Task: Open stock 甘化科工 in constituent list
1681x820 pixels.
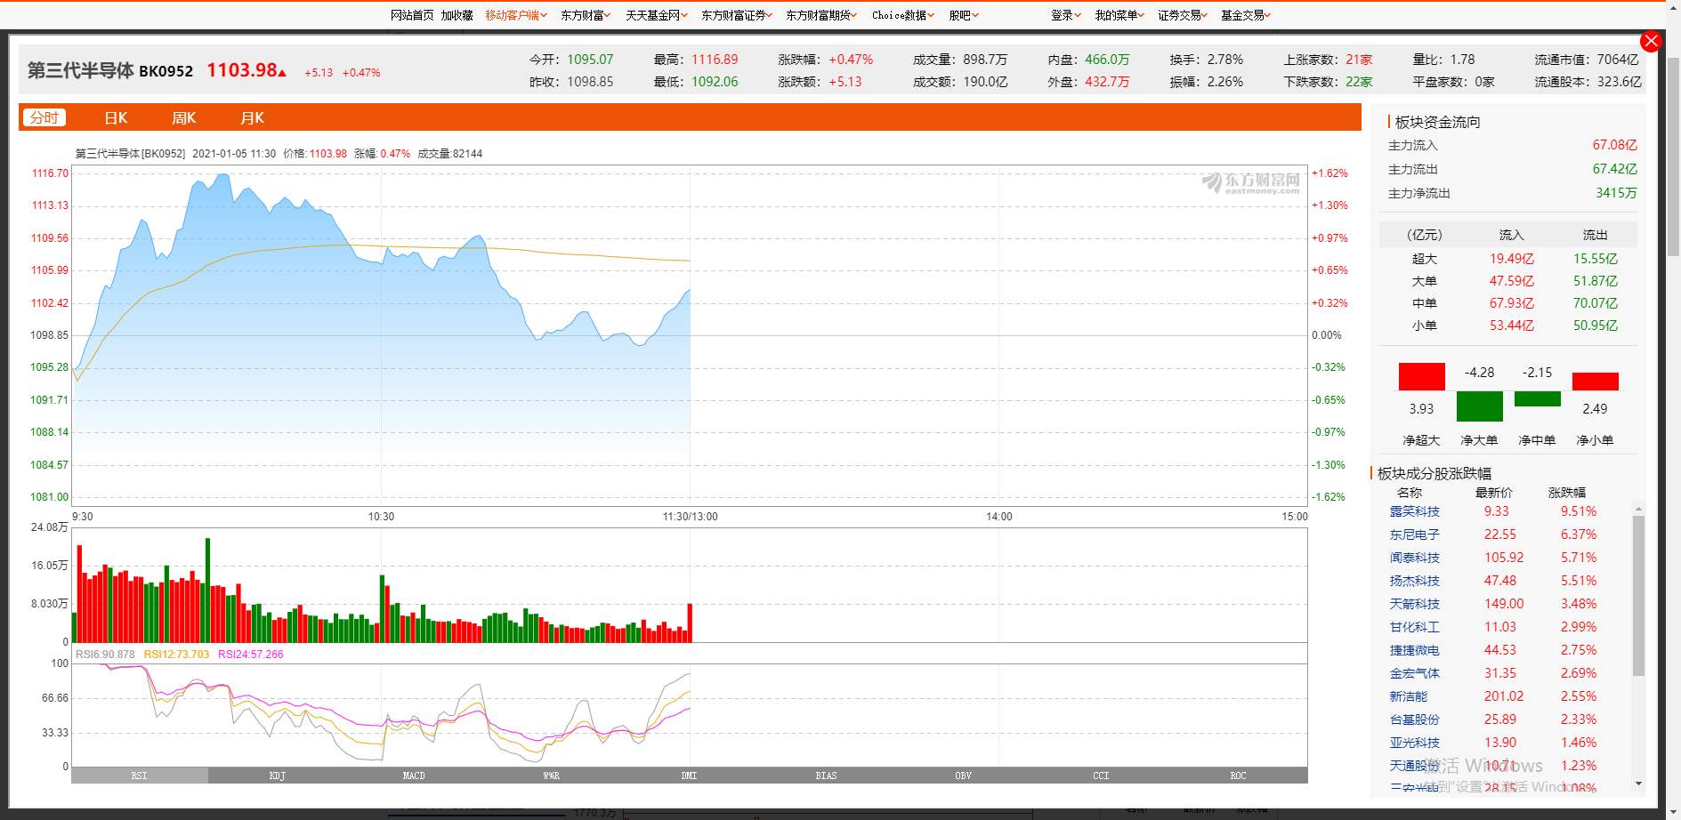Action: tap(1414, 627)
